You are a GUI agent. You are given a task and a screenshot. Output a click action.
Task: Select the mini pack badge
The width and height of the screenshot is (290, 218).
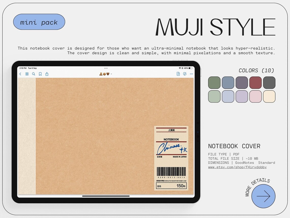pyautogui.click(x=39, y=22)
